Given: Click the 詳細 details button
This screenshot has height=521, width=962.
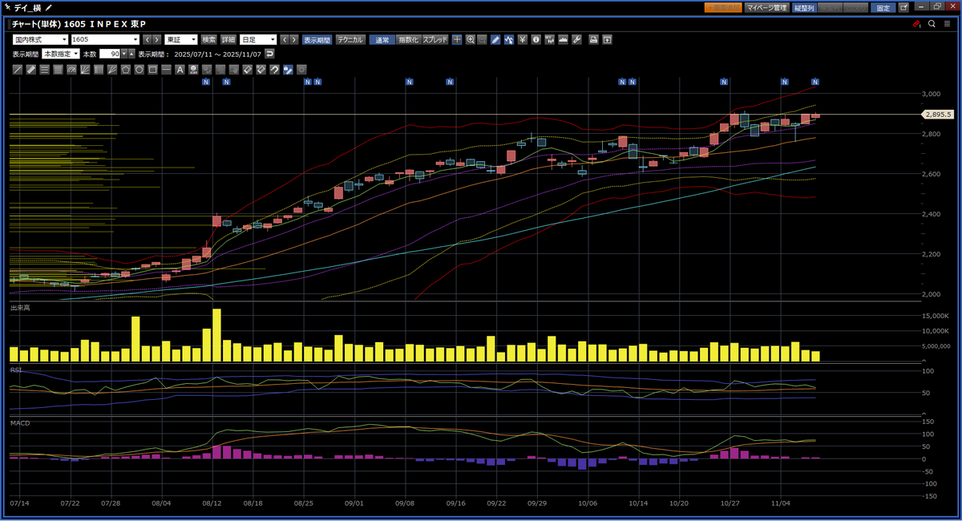Looking at the screenshot, I should pos(228,39).
